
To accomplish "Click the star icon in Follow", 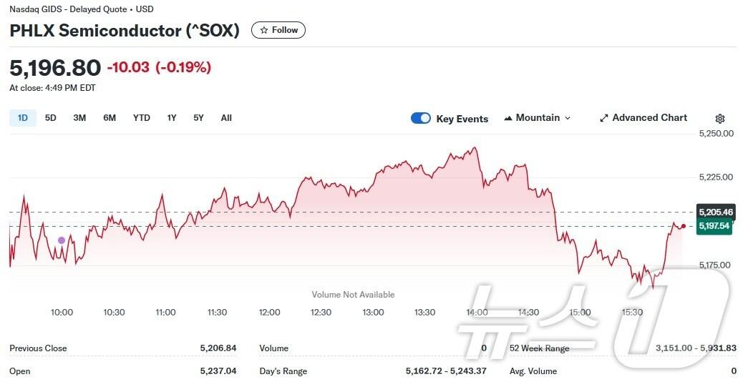I will click(x=264, y=30).
